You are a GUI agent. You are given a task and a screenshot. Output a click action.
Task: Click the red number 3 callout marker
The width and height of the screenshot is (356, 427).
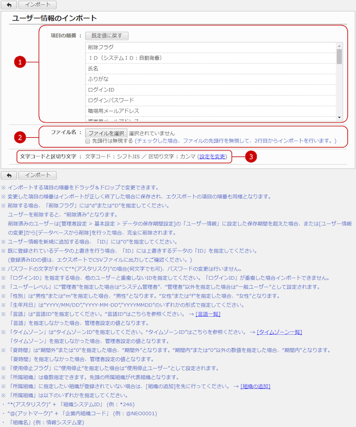(251, 157)
